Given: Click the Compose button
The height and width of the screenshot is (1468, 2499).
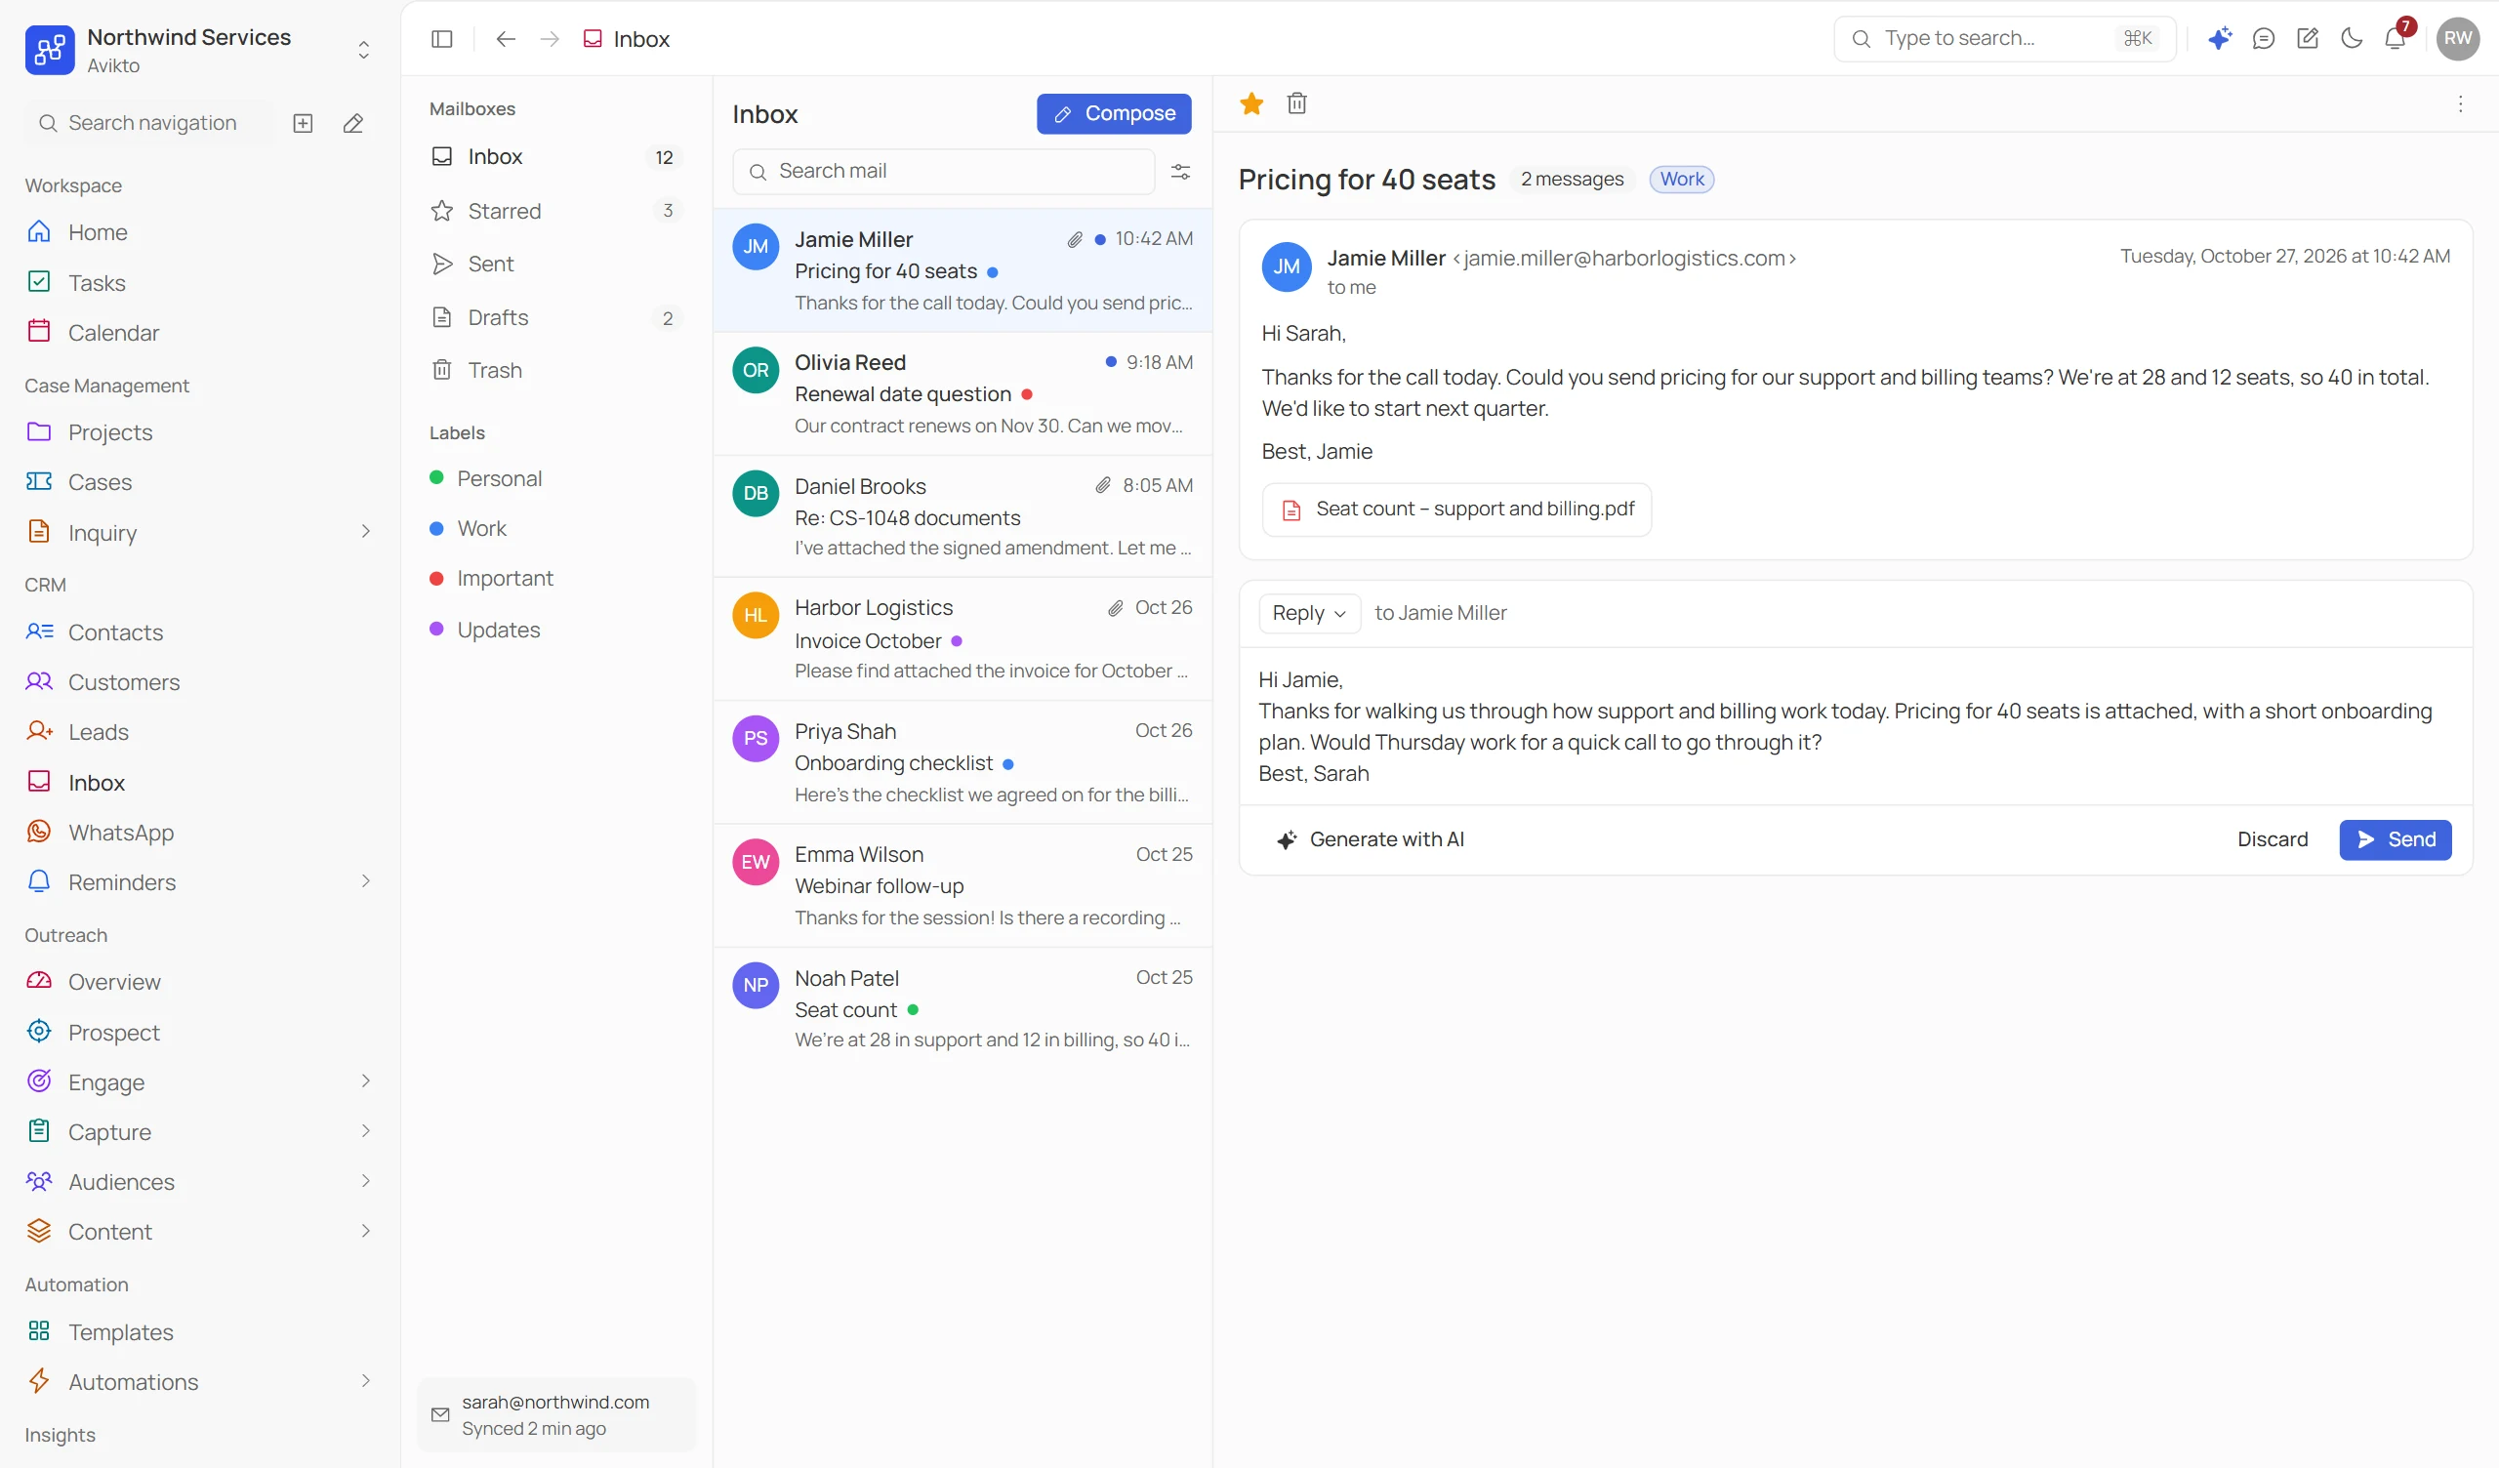Looking at the screenshot, I should pyautogui.click(x=1114, y=114).
